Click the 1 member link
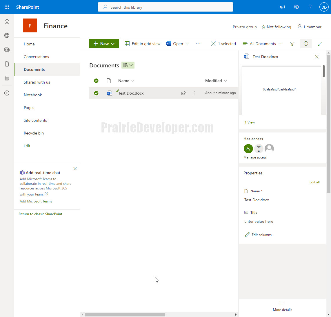 click(x=310, y=27)
